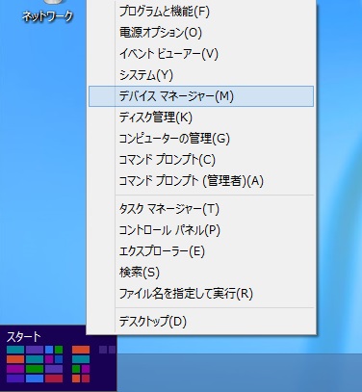Screen dimensions: 362x392
Task: Open プログラムと機能(F) menu entry
Action: pos(201,12)
